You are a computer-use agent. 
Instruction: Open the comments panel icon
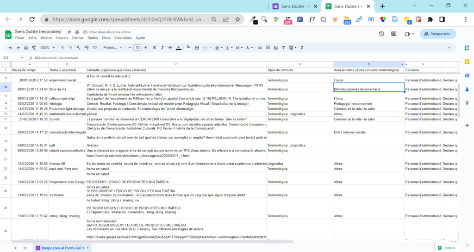click(394, 34)
